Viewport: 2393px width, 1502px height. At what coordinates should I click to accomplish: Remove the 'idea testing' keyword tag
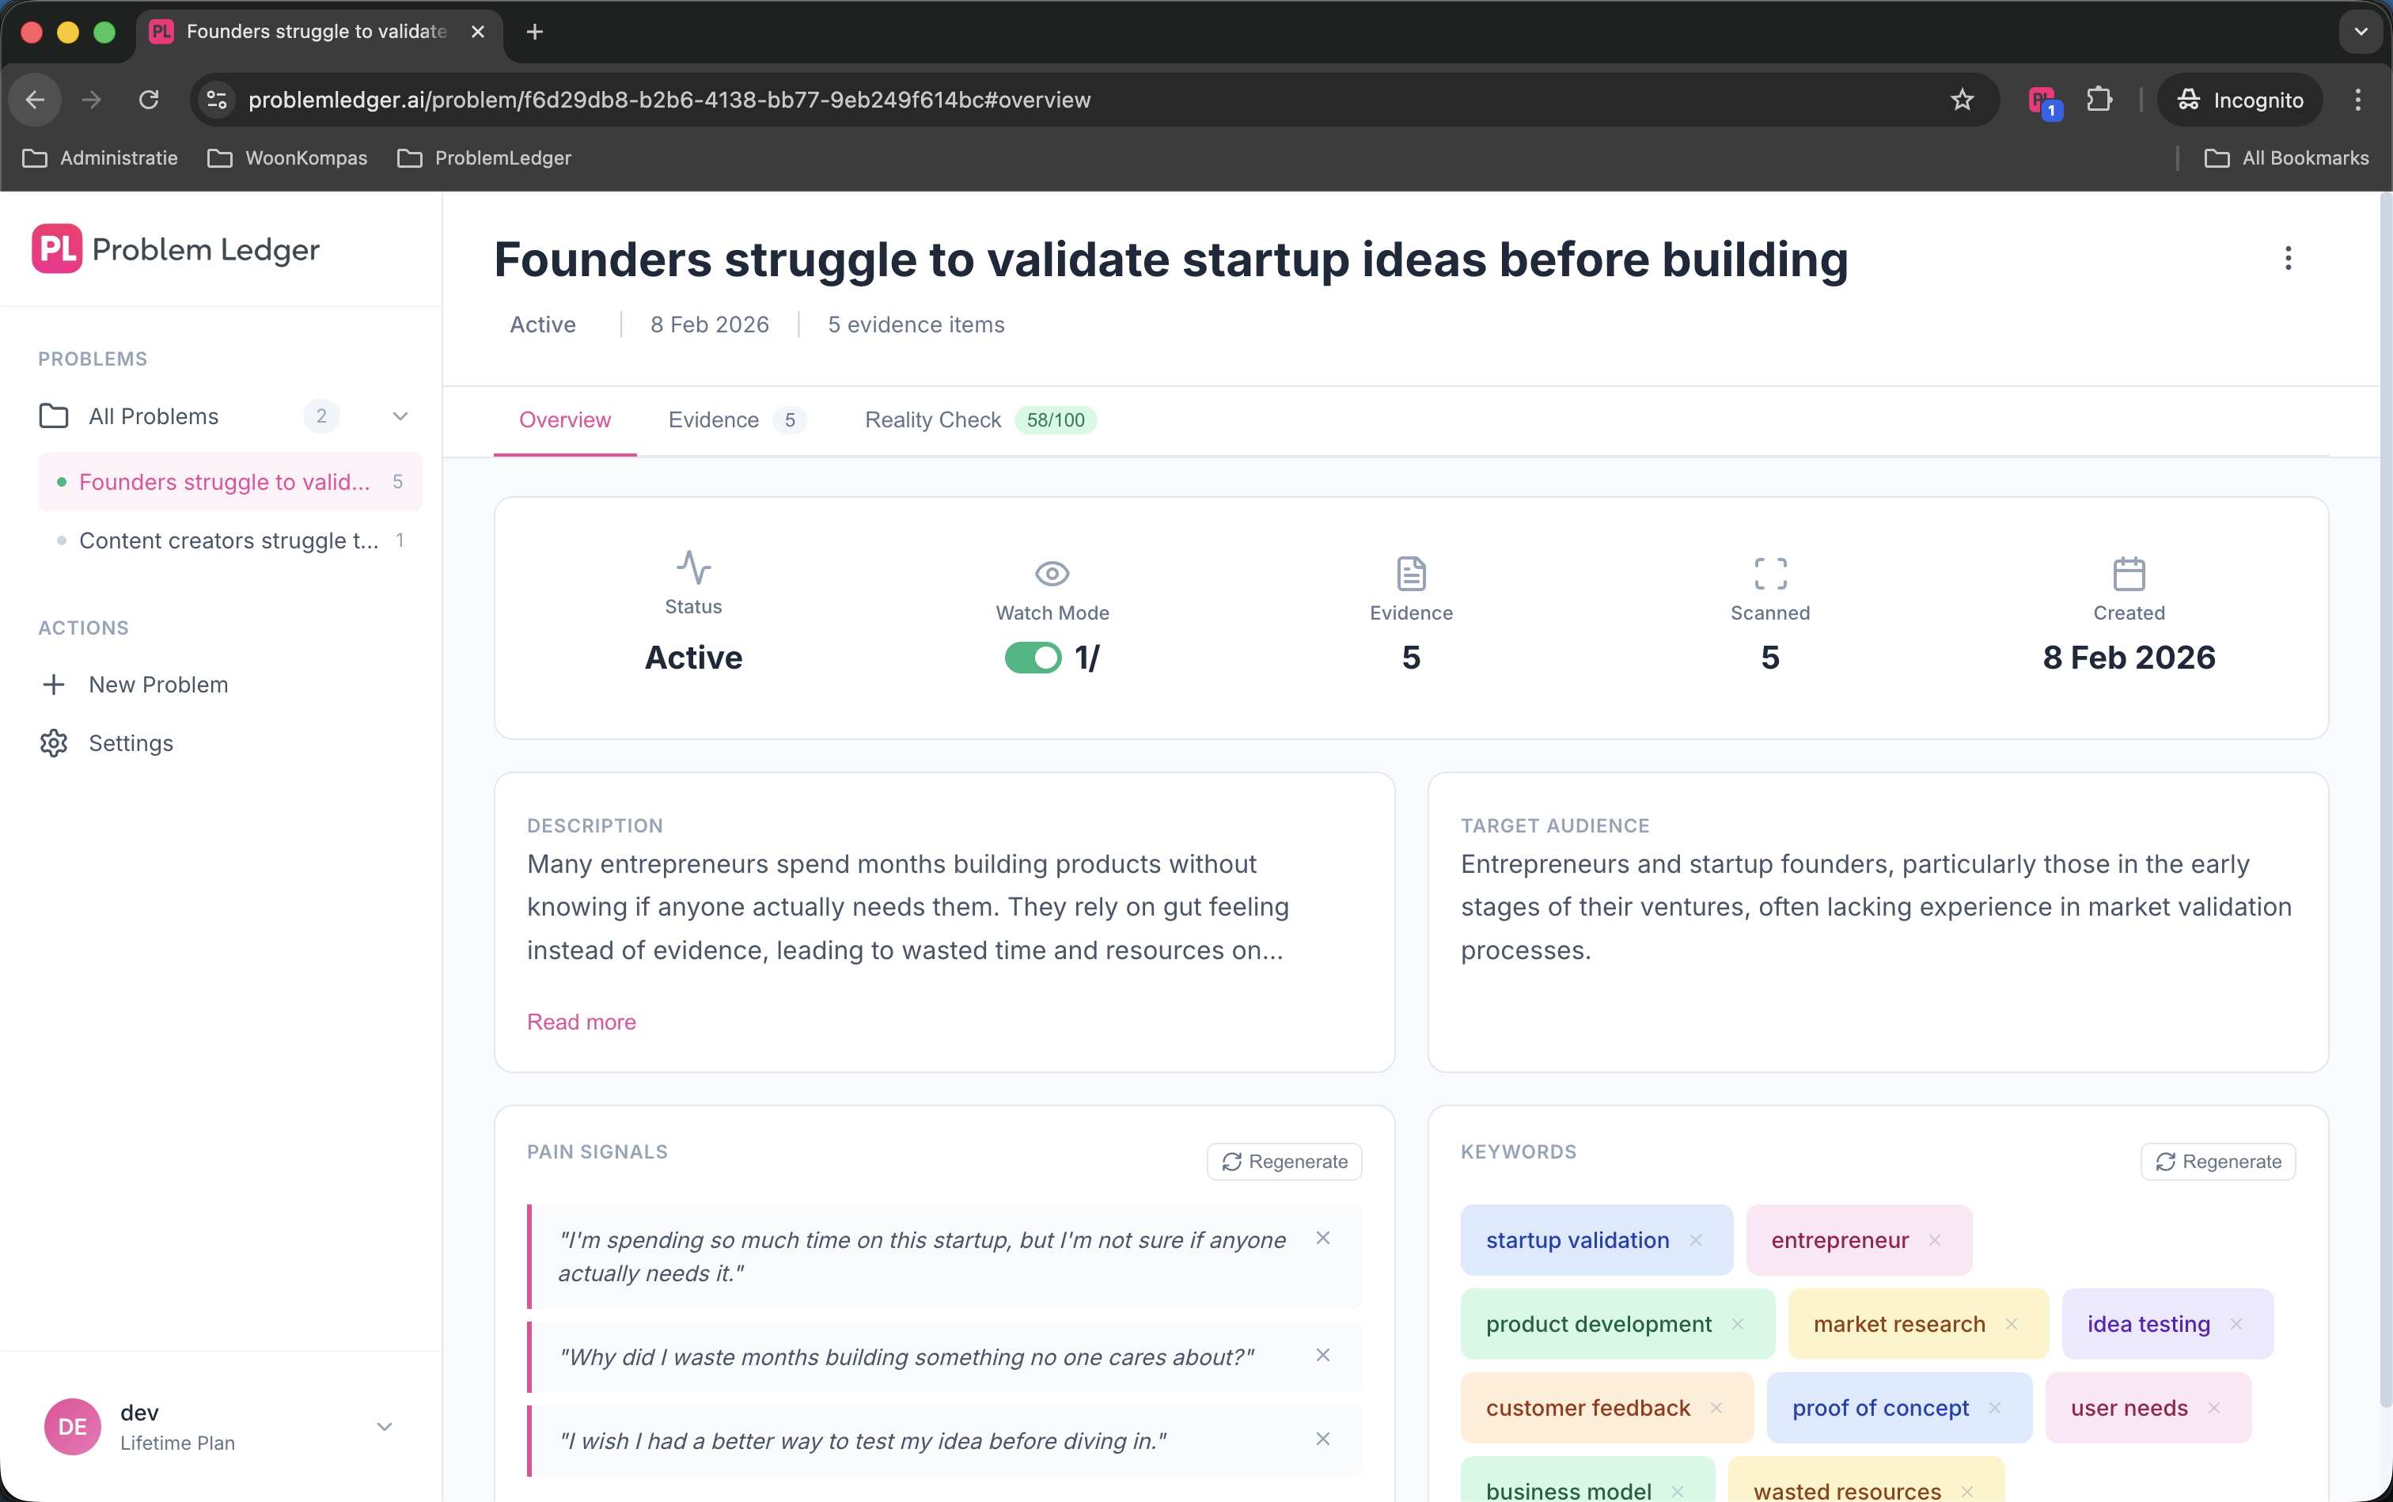(2238, 1324)
